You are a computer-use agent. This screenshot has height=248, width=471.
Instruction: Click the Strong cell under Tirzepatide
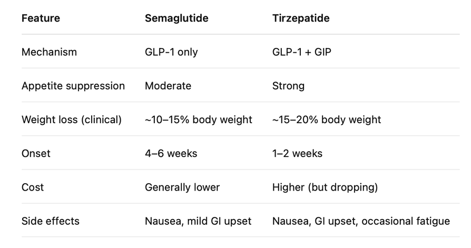pos(288,86)
